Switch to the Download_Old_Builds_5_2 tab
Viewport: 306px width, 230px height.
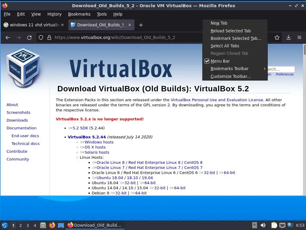tap(101, 25)
